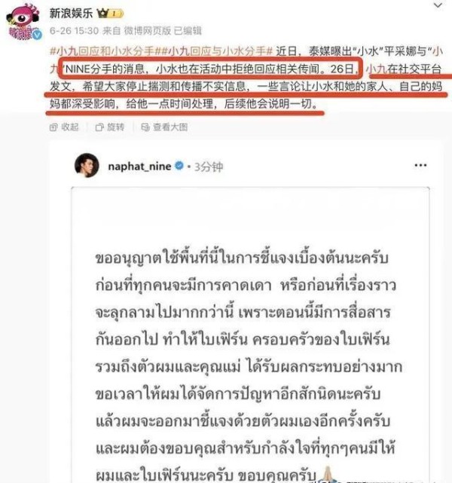
Task: Click the 微博网页版 source link
Action: 147,30
